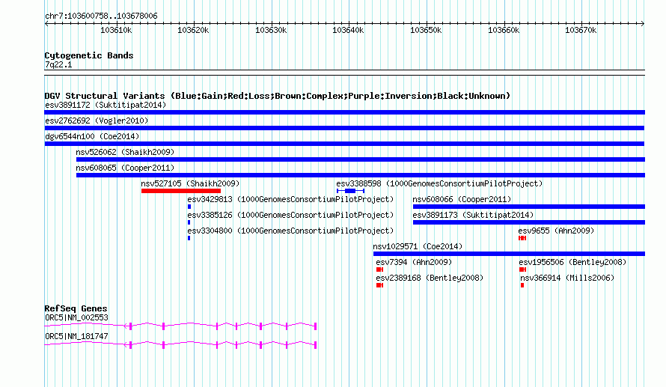The image size is (666, 387).
Task: Click the small blue esv3385126 marker
Action: [189, 222]
